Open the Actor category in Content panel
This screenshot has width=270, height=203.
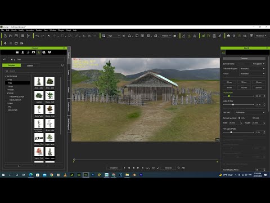(x=22, y=52)
